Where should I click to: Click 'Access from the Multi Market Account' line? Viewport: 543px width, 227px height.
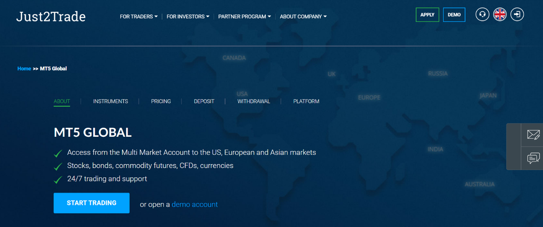191,153
